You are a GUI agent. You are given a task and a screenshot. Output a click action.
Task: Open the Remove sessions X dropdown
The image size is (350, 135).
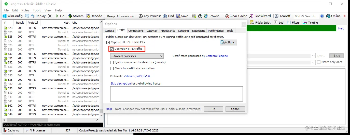click(51, 16)
